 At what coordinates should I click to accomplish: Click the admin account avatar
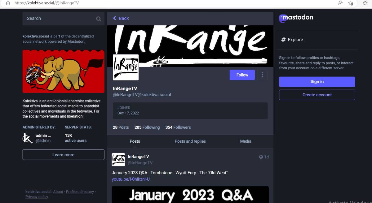pos(28,138)
